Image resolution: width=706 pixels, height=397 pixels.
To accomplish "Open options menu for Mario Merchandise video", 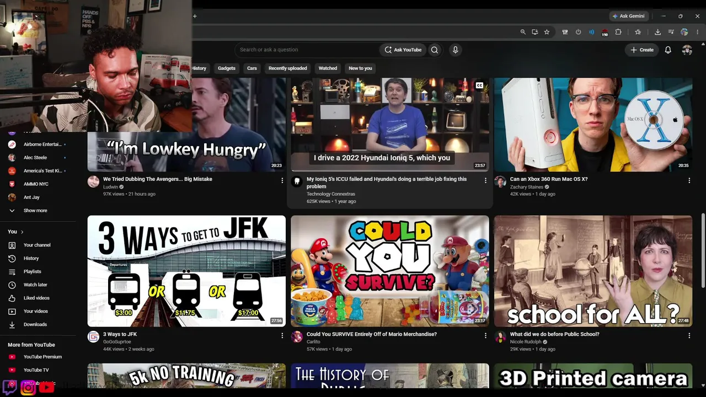I will pos(485,335).
